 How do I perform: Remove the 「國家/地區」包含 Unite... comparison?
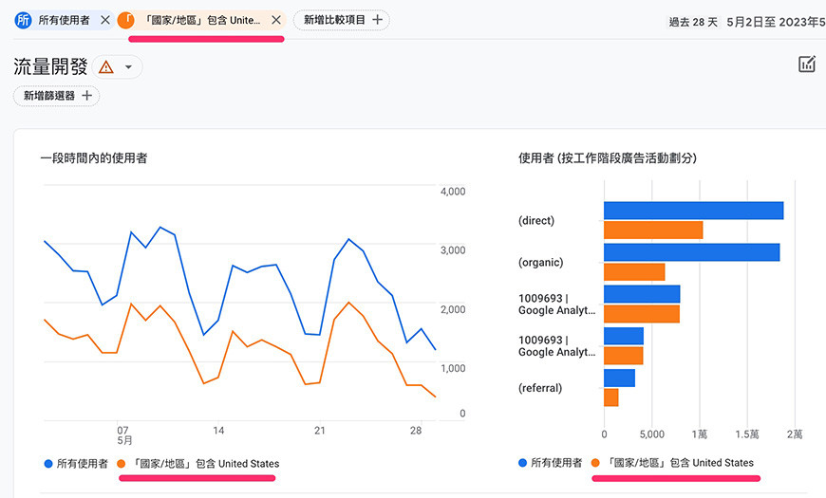coord(276,20)
